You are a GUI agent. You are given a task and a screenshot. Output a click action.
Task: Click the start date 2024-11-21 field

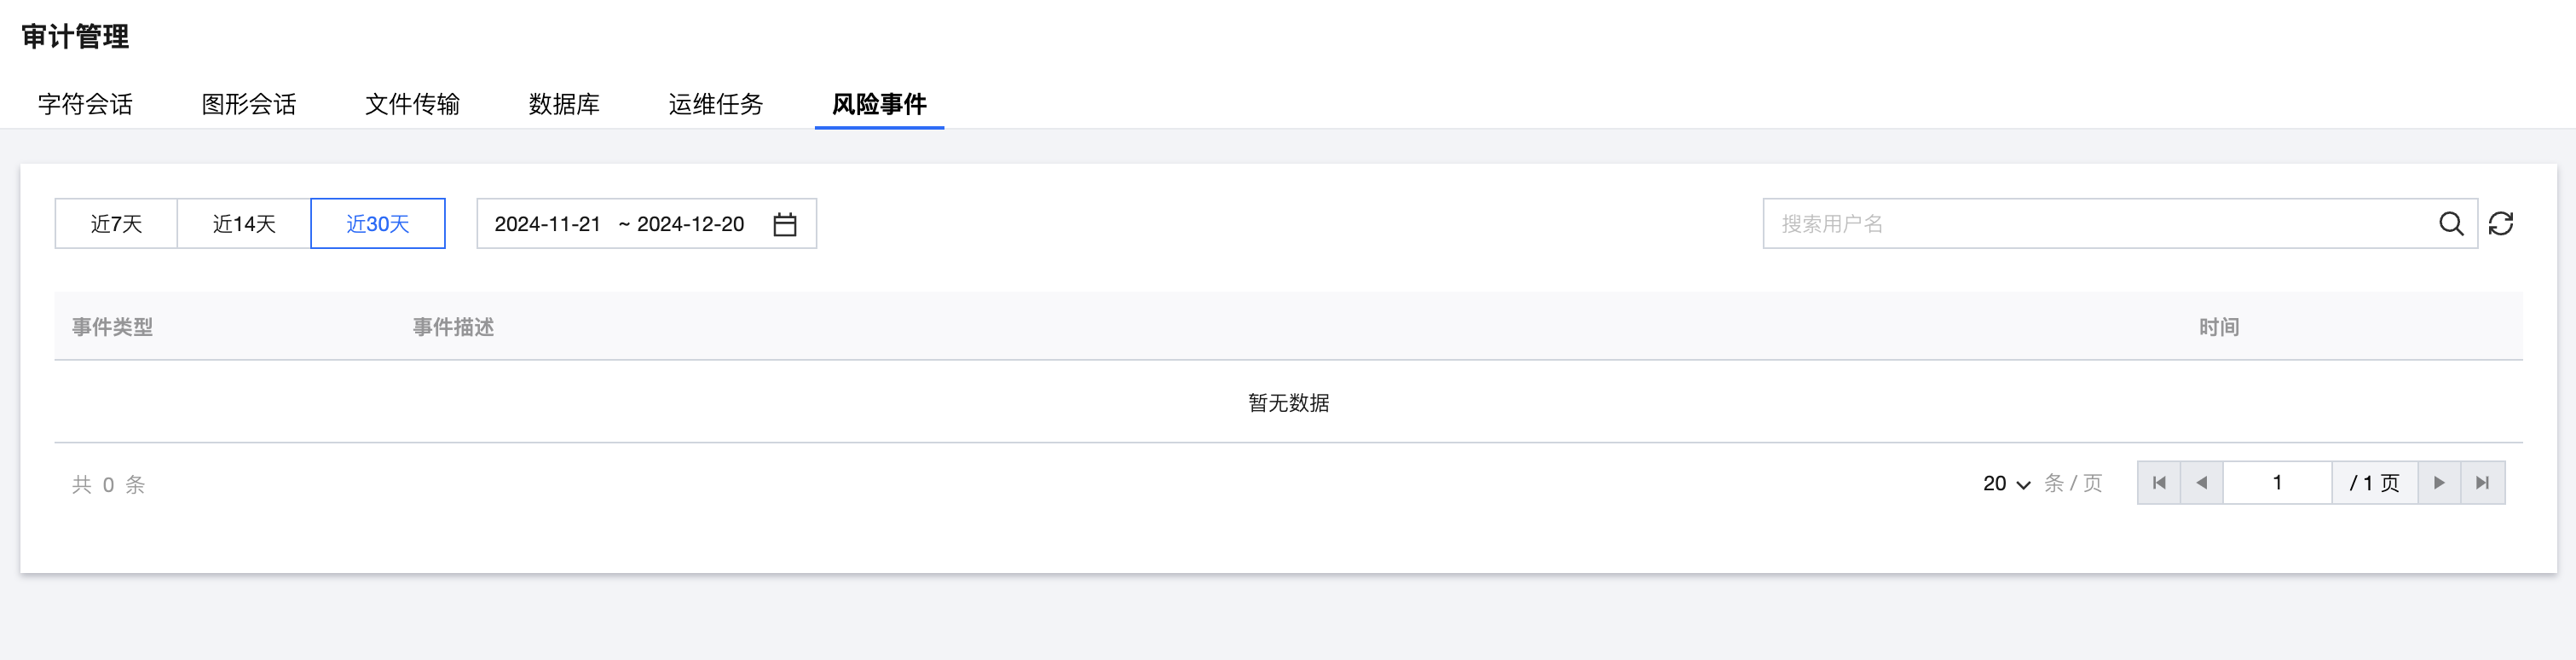[x=548, y=224]
